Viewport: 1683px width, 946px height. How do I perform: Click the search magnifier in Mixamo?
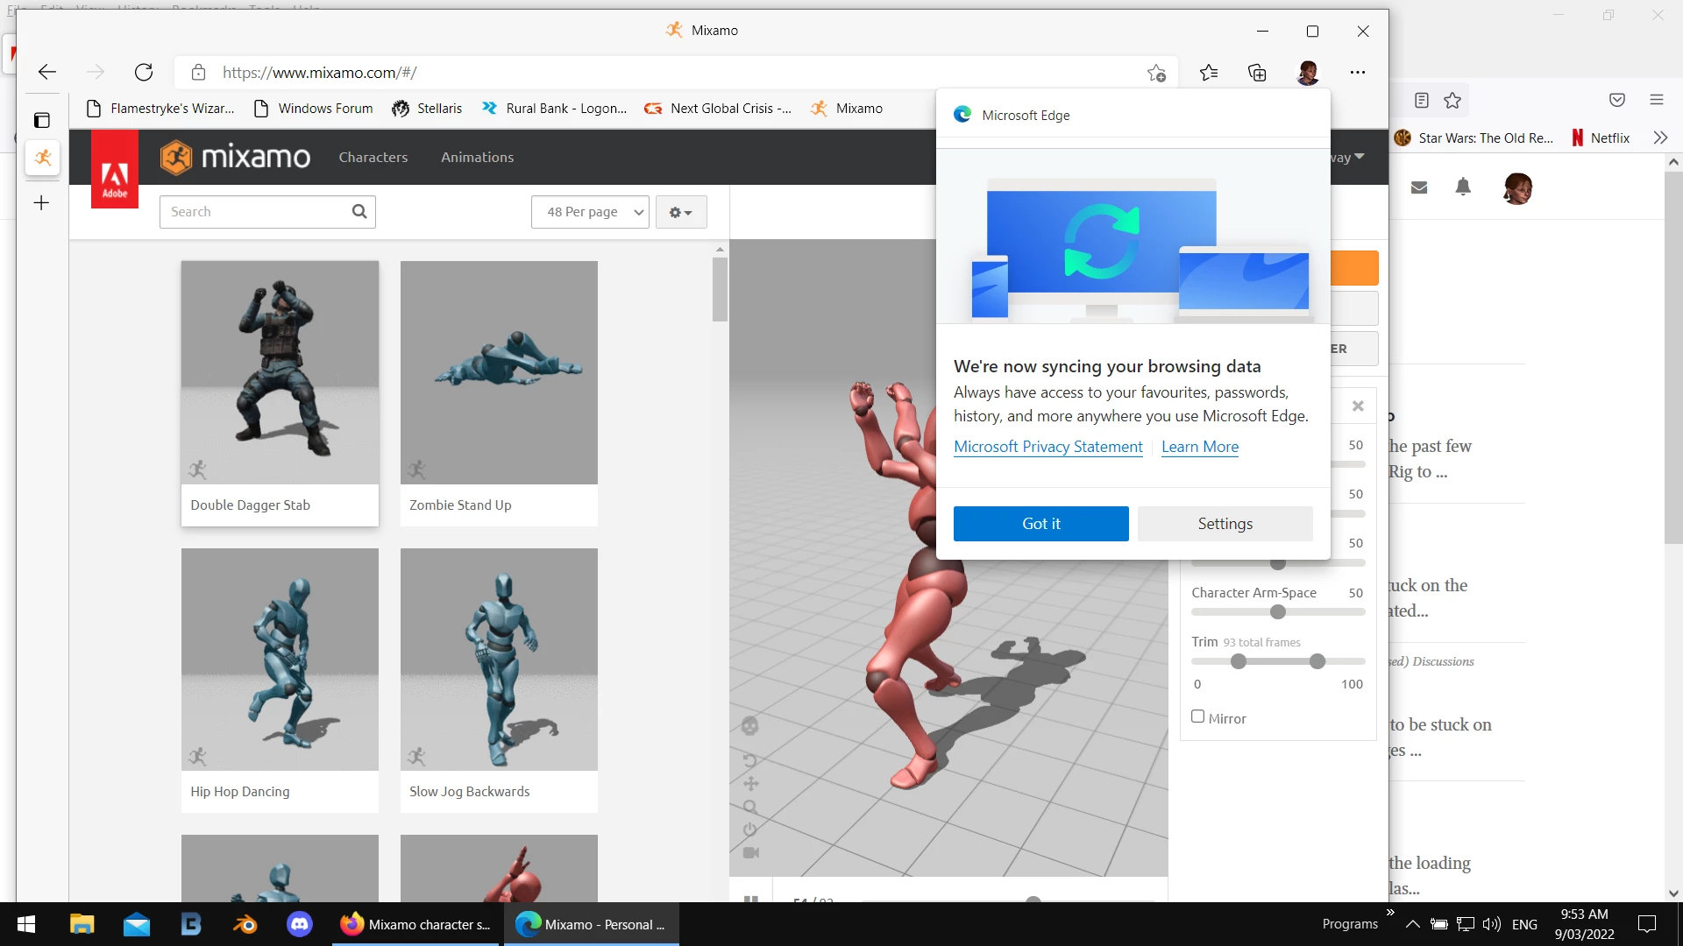(359, 211)
